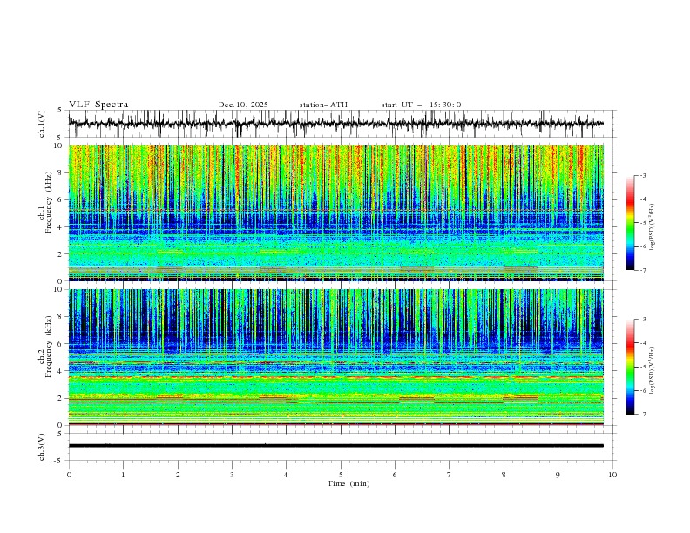
Task: Click the "station=ATH" label
Action: (323, 105)
